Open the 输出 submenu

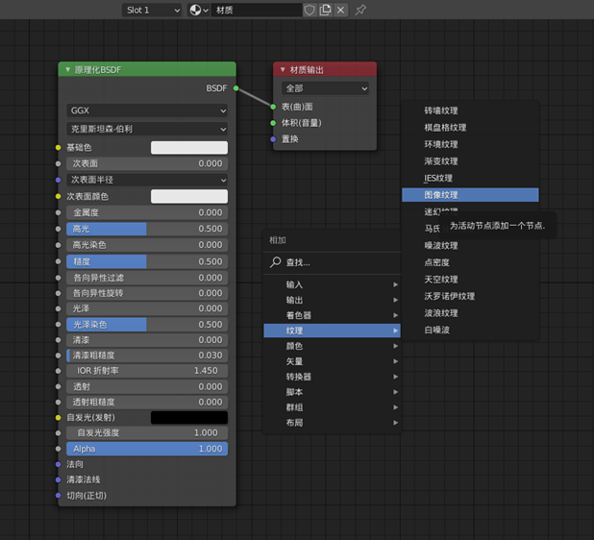332,300
